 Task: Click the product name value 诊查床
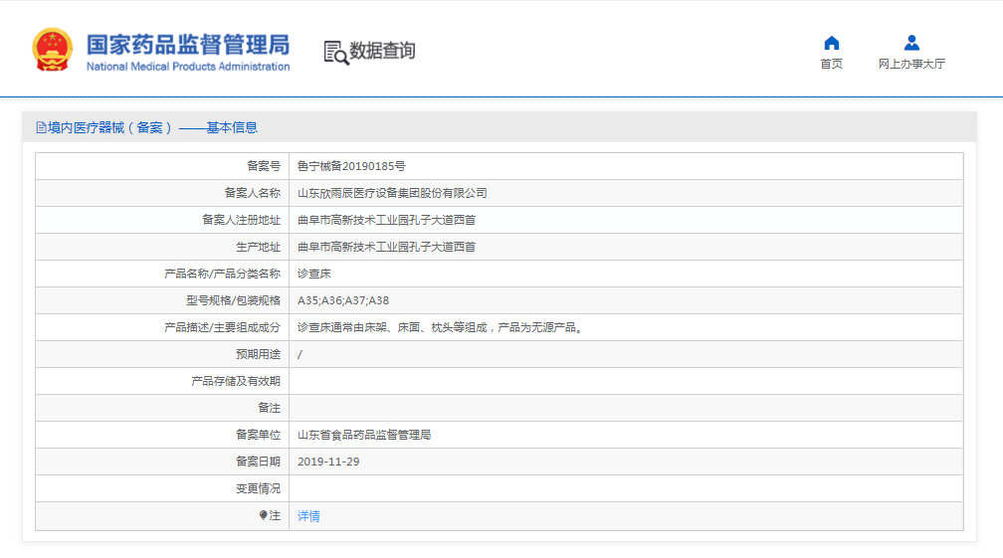[x=314, y=274]
